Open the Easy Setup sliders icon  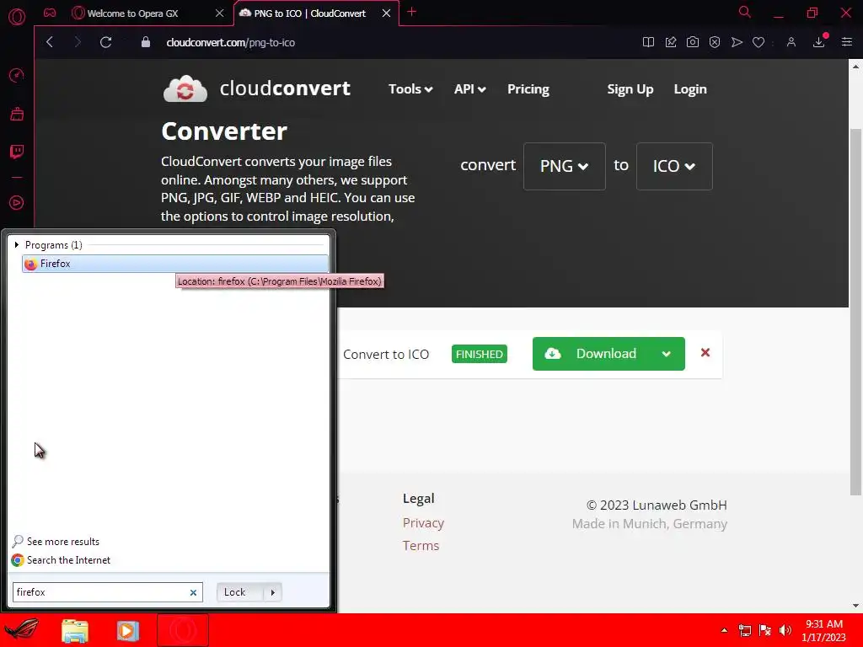click(x=846, y=42)
